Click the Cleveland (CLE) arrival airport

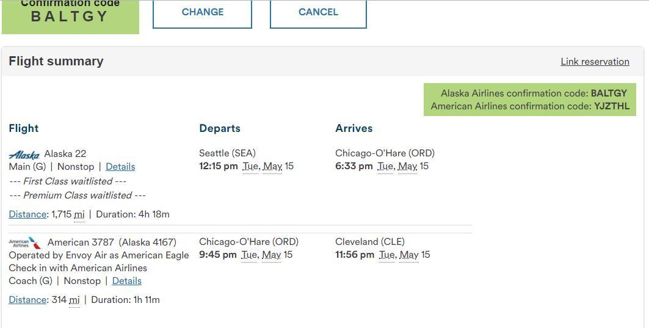pos(370,242)
